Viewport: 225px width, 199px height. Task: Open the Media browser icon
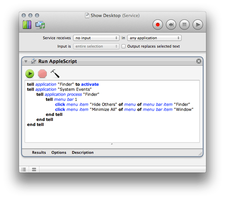(x=40, y=25)
